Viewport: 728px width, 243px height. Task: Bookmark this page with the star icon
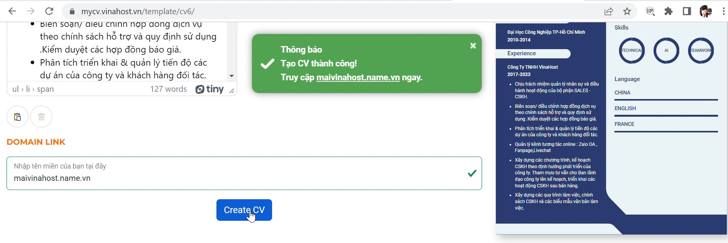coord(627,11)
